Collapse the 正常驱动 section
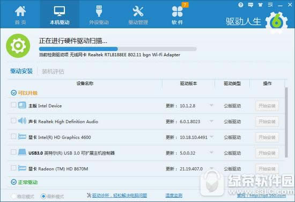295x202 pixels. tap(13, 182)
